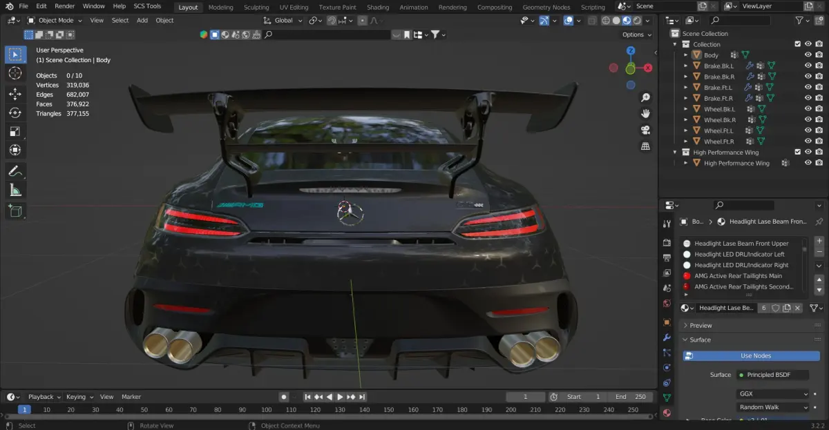Screen dimensions: 829x430
Task: Toggle viewport gizmos button
Action: click(x=544, y=21)
